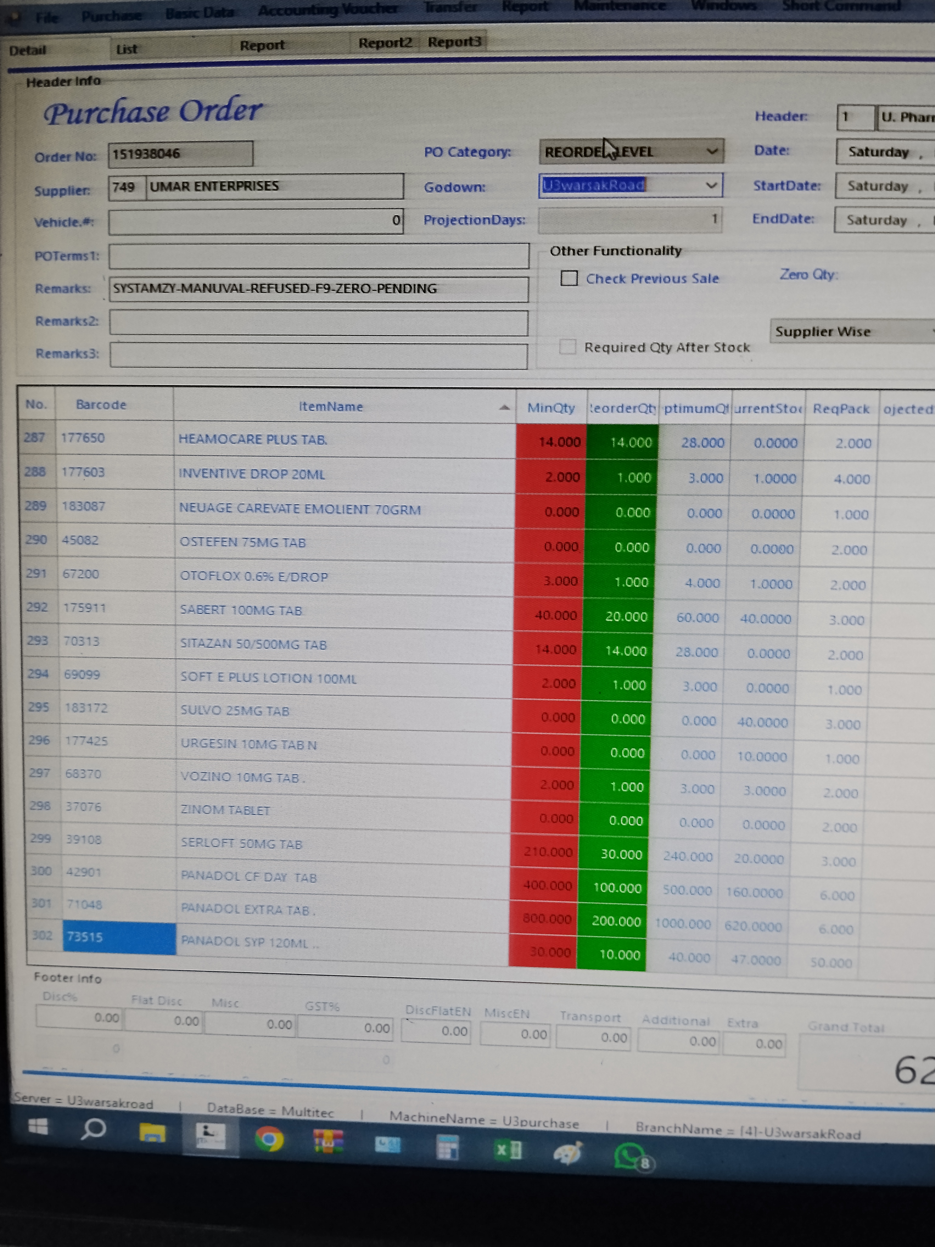
Task: Select the SABERT 100MG TAB row
Action: point(241,610)
